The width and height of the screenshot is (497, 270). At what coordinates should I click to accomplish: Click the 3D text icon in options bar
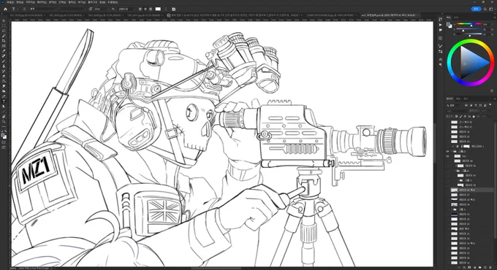click(x=174, y=9)
